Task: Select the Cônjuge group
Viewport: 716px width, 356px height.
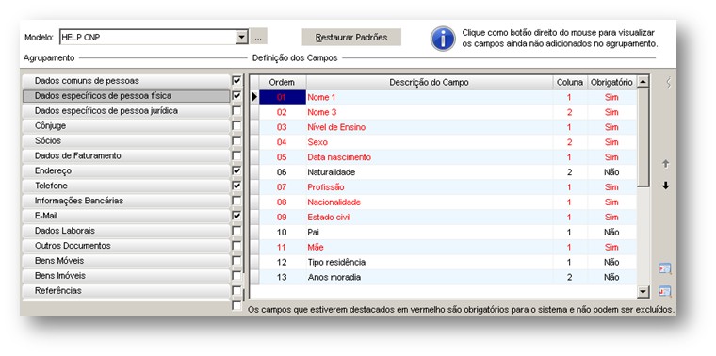Action: (x=126, y=126)
